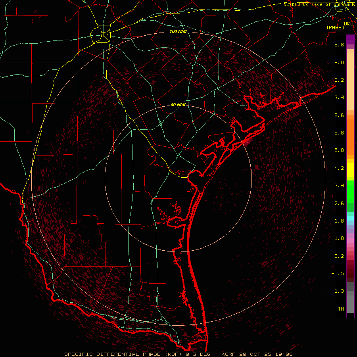This screenshot has width=357, height=357.
Task: Click the 100 NMI range ring label
Action: (x=178, y=31)
